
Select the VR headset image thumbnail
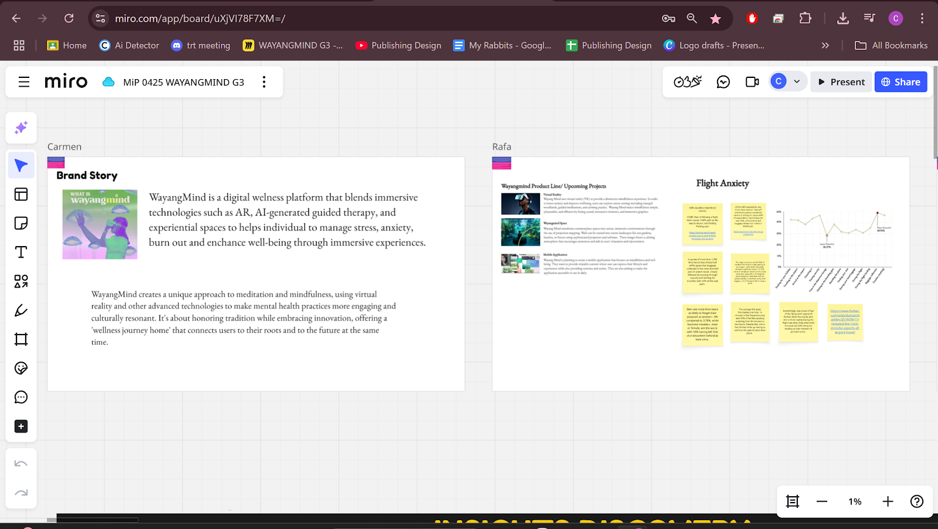point(521,204)
